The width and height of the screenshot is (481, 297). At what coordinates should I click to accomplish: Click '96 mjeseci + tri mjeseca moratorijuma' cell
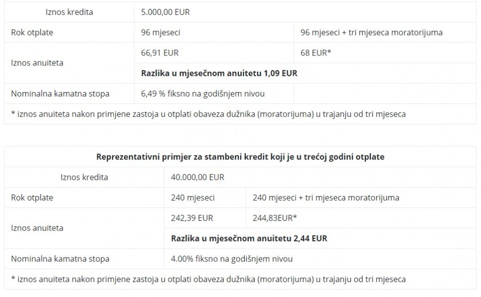click(x=371, y=33)
